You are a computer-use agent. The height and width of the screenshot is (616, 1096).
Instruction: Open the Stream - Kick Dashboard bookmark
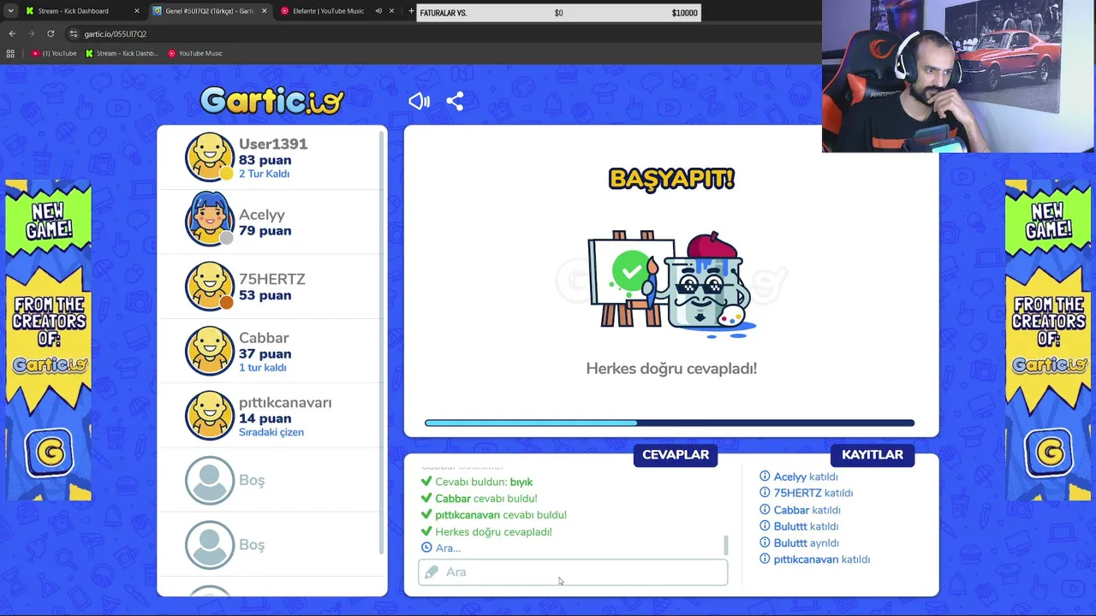(122, 53)
